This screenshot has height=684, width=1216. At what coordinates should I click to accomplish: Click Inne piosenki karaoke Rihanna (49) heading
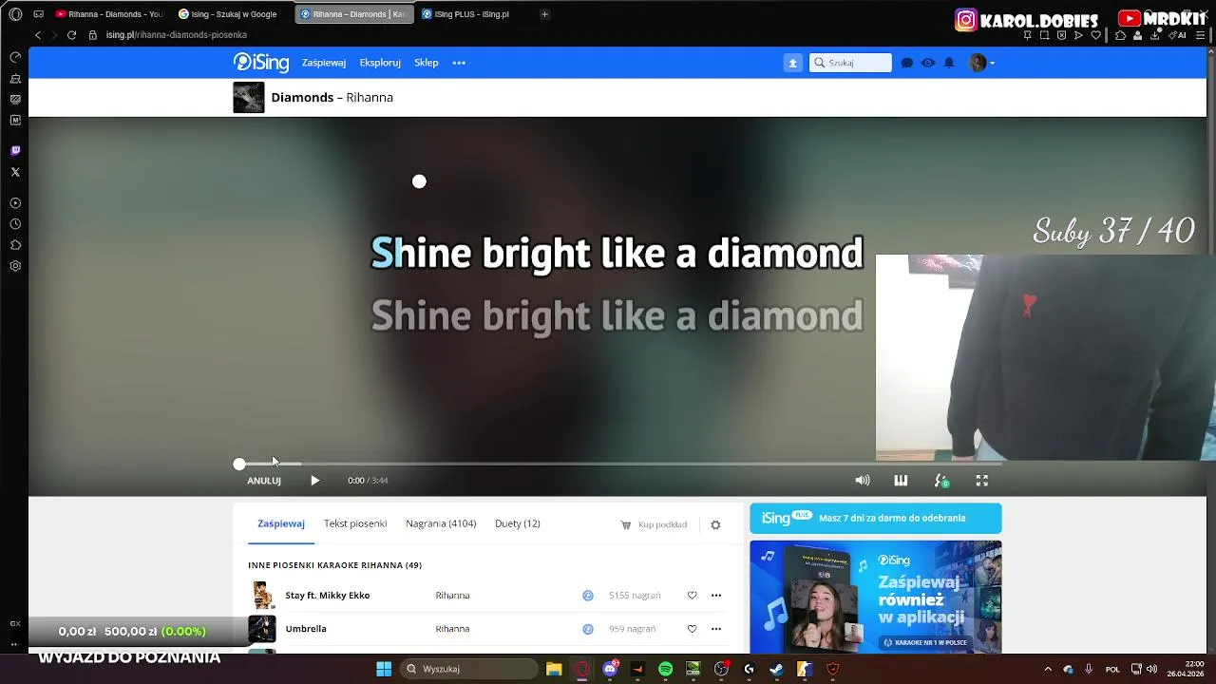coord(335,565)
